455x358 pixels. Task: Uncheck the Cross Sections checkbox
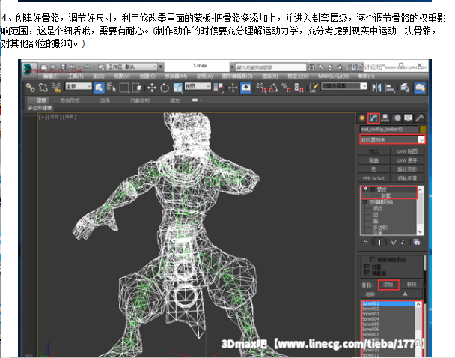(x=367, y=273)
